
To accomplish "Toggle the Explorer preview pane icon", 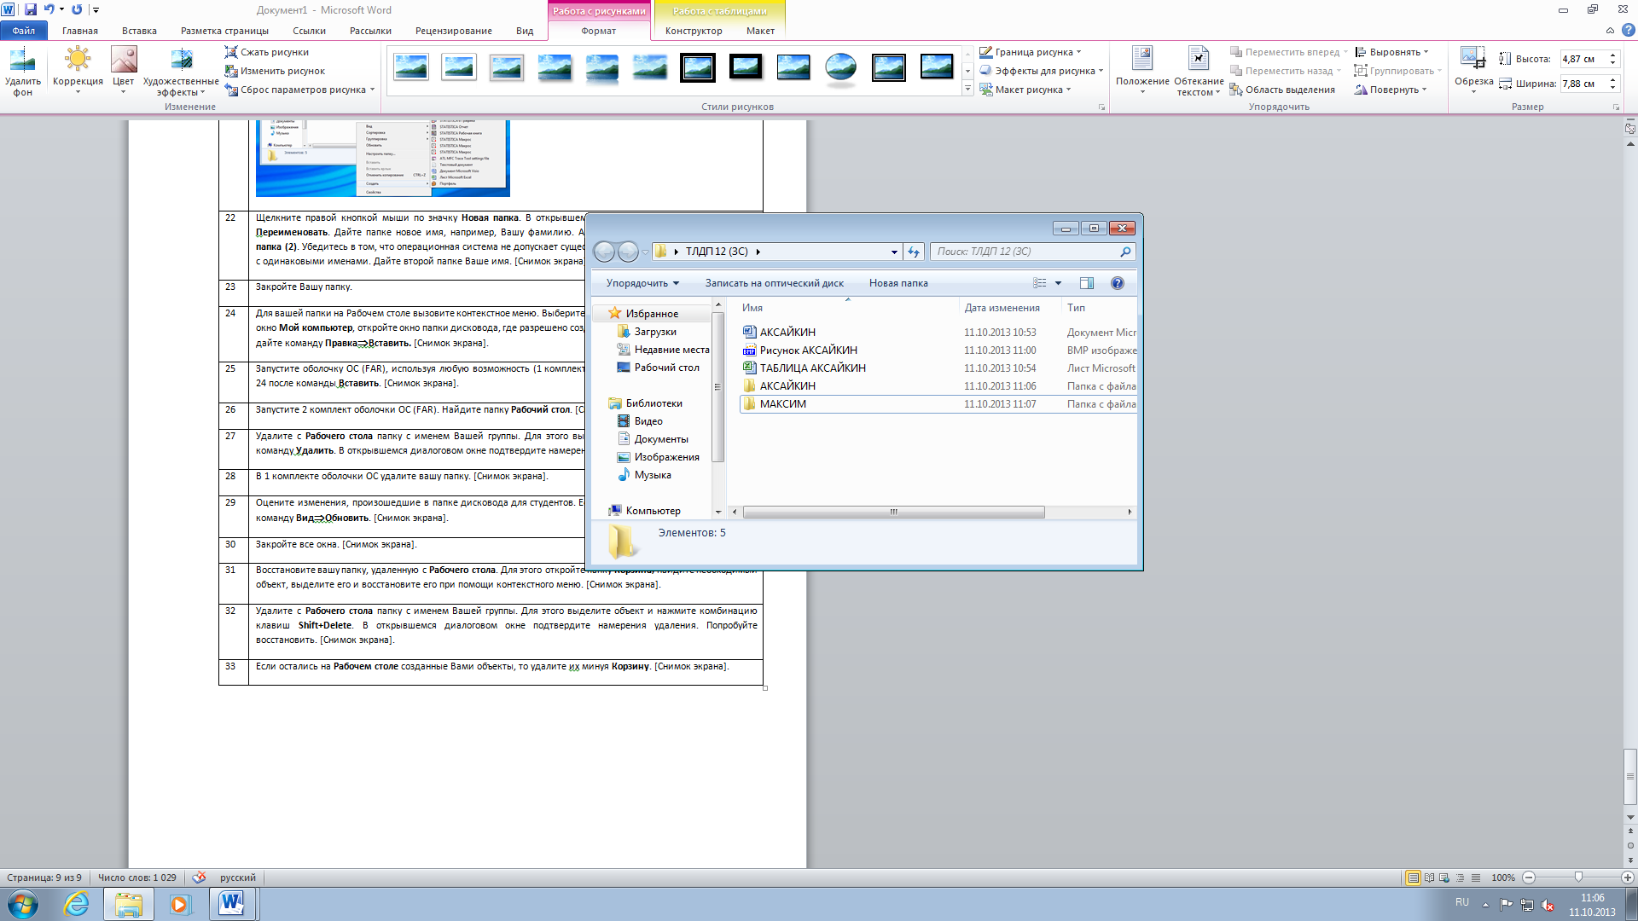I will tap(1086, 283).
